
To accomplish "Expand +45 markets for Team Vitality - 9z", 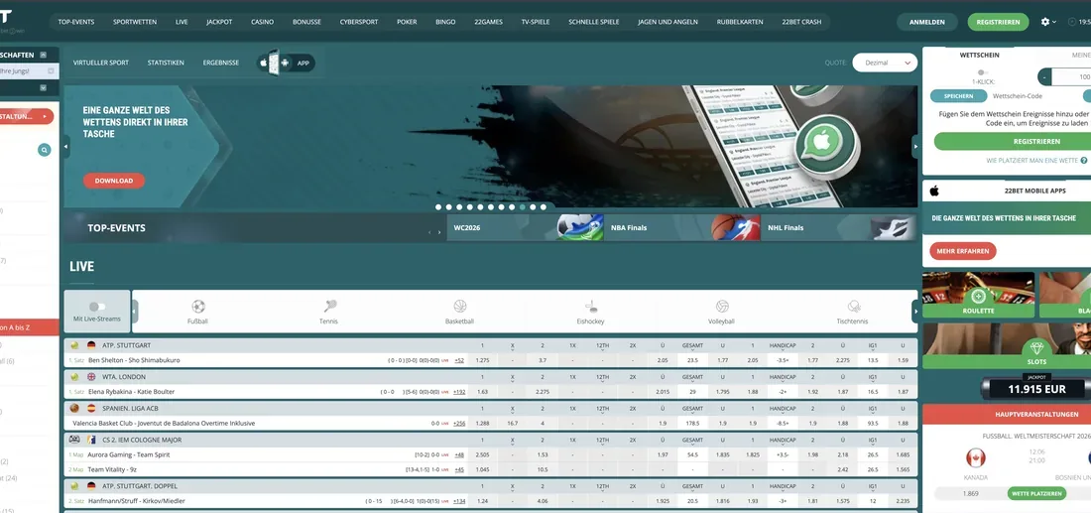I will click(x=459, y=470).
